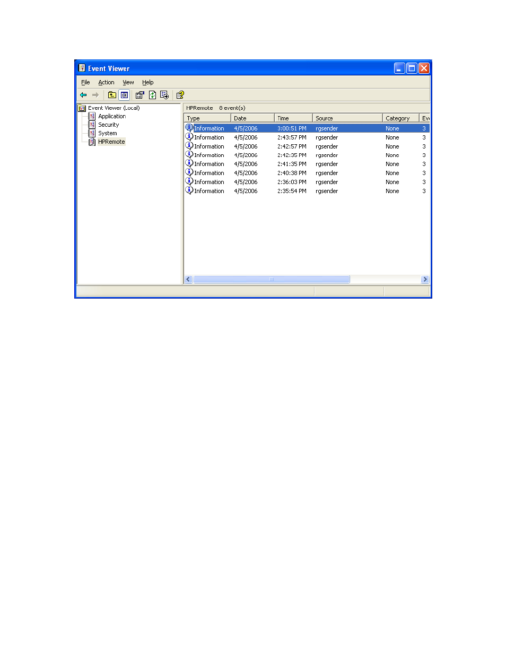Select the 2:35:54 PM time cell
Viewport: 506px width, 655px height.
click(292, 191)
